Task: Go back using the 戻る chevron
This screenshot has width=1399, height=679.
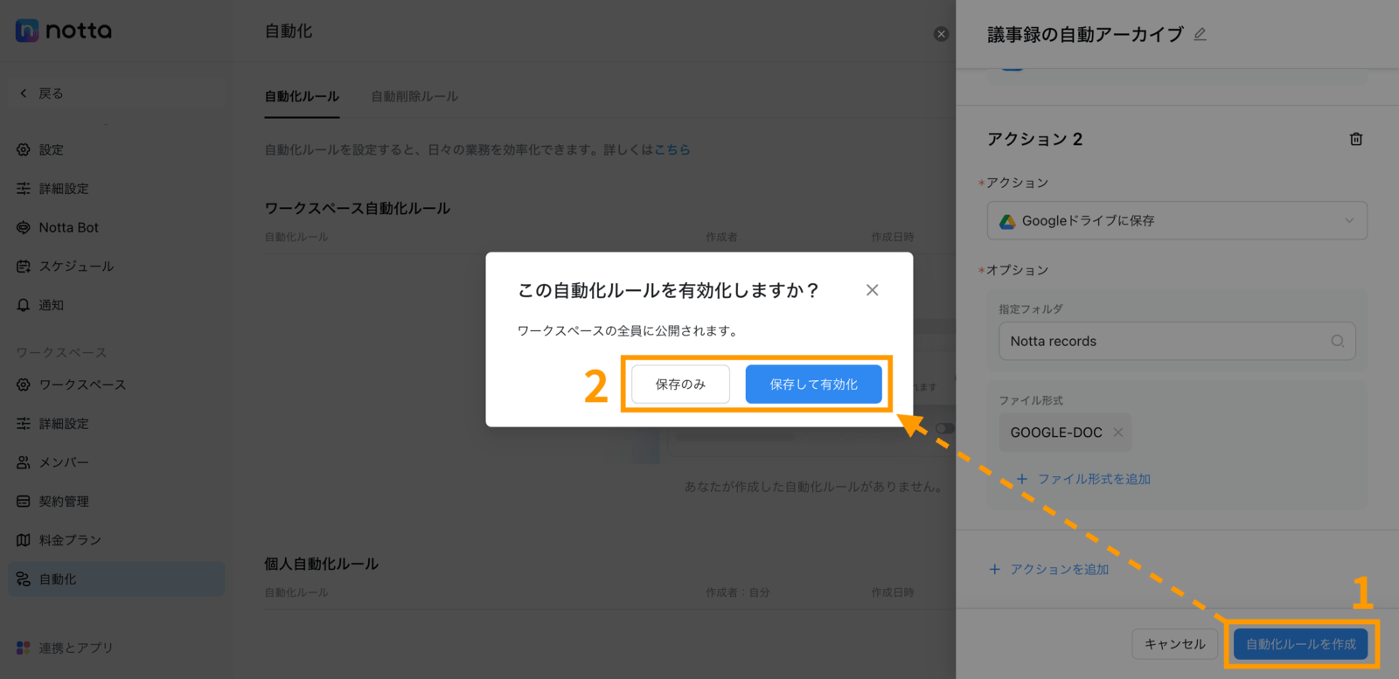Action: (x=24, y=94)
